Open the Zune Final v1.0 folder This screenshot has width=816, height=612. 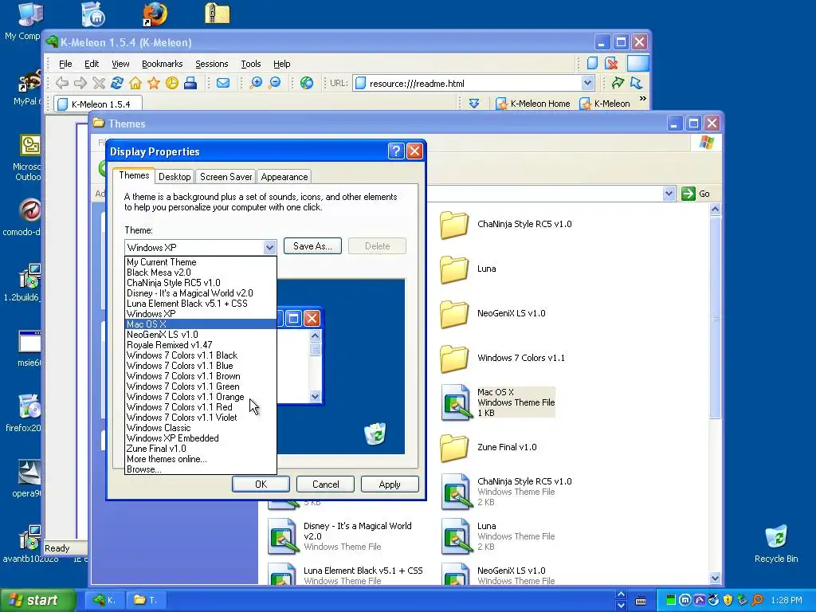click(453, 447)
